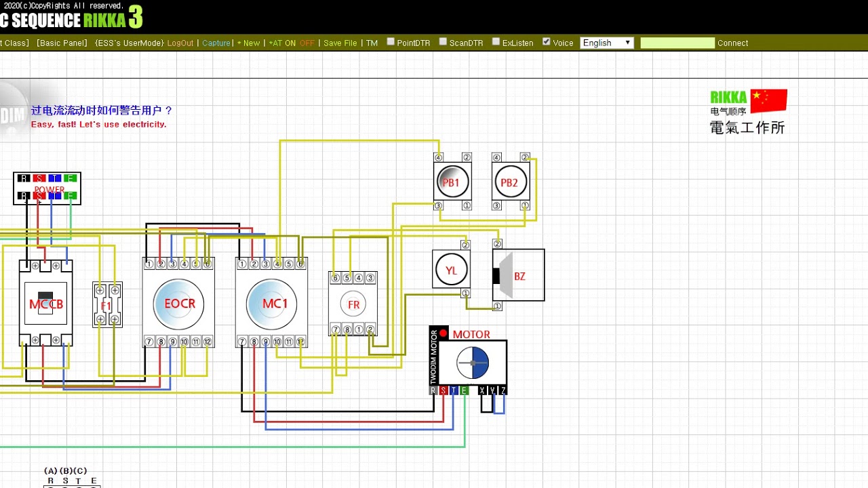Click the PB1 push button component
This screenshot has width=868, height=488.
[452, 182]
